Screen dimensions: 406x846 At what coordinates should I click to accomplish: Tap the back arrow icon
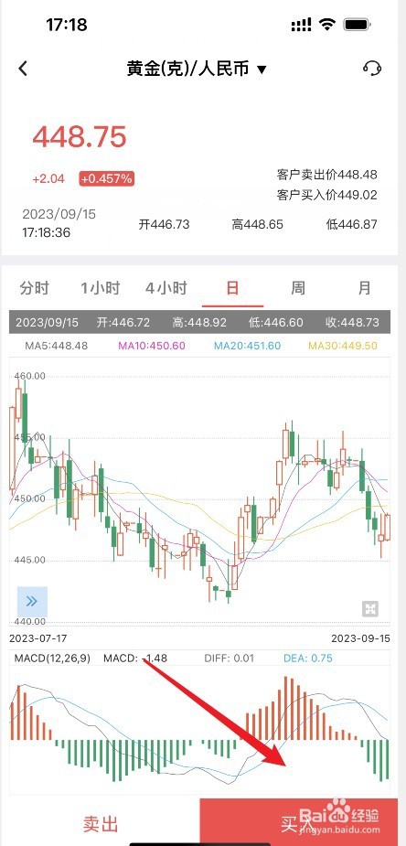(x=23, y=69)
